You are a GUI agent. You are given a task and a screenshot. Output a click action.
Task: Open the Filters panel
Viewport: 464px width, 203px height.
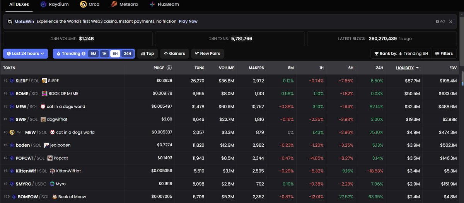(x=444, y=54)
